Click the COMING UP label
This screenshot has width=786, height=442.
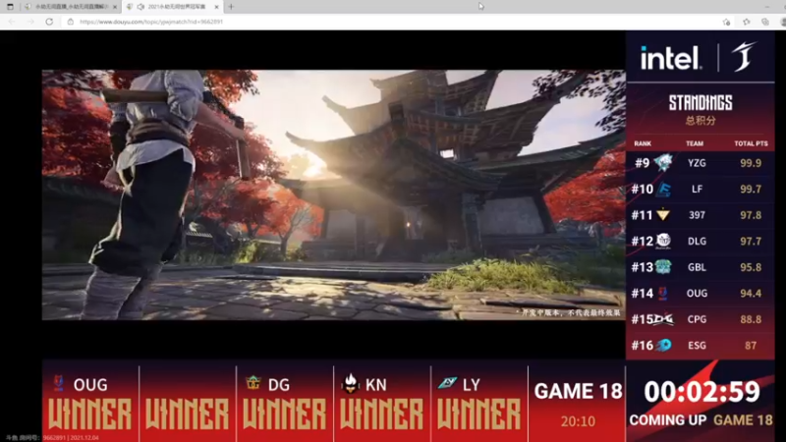point(668,420)
